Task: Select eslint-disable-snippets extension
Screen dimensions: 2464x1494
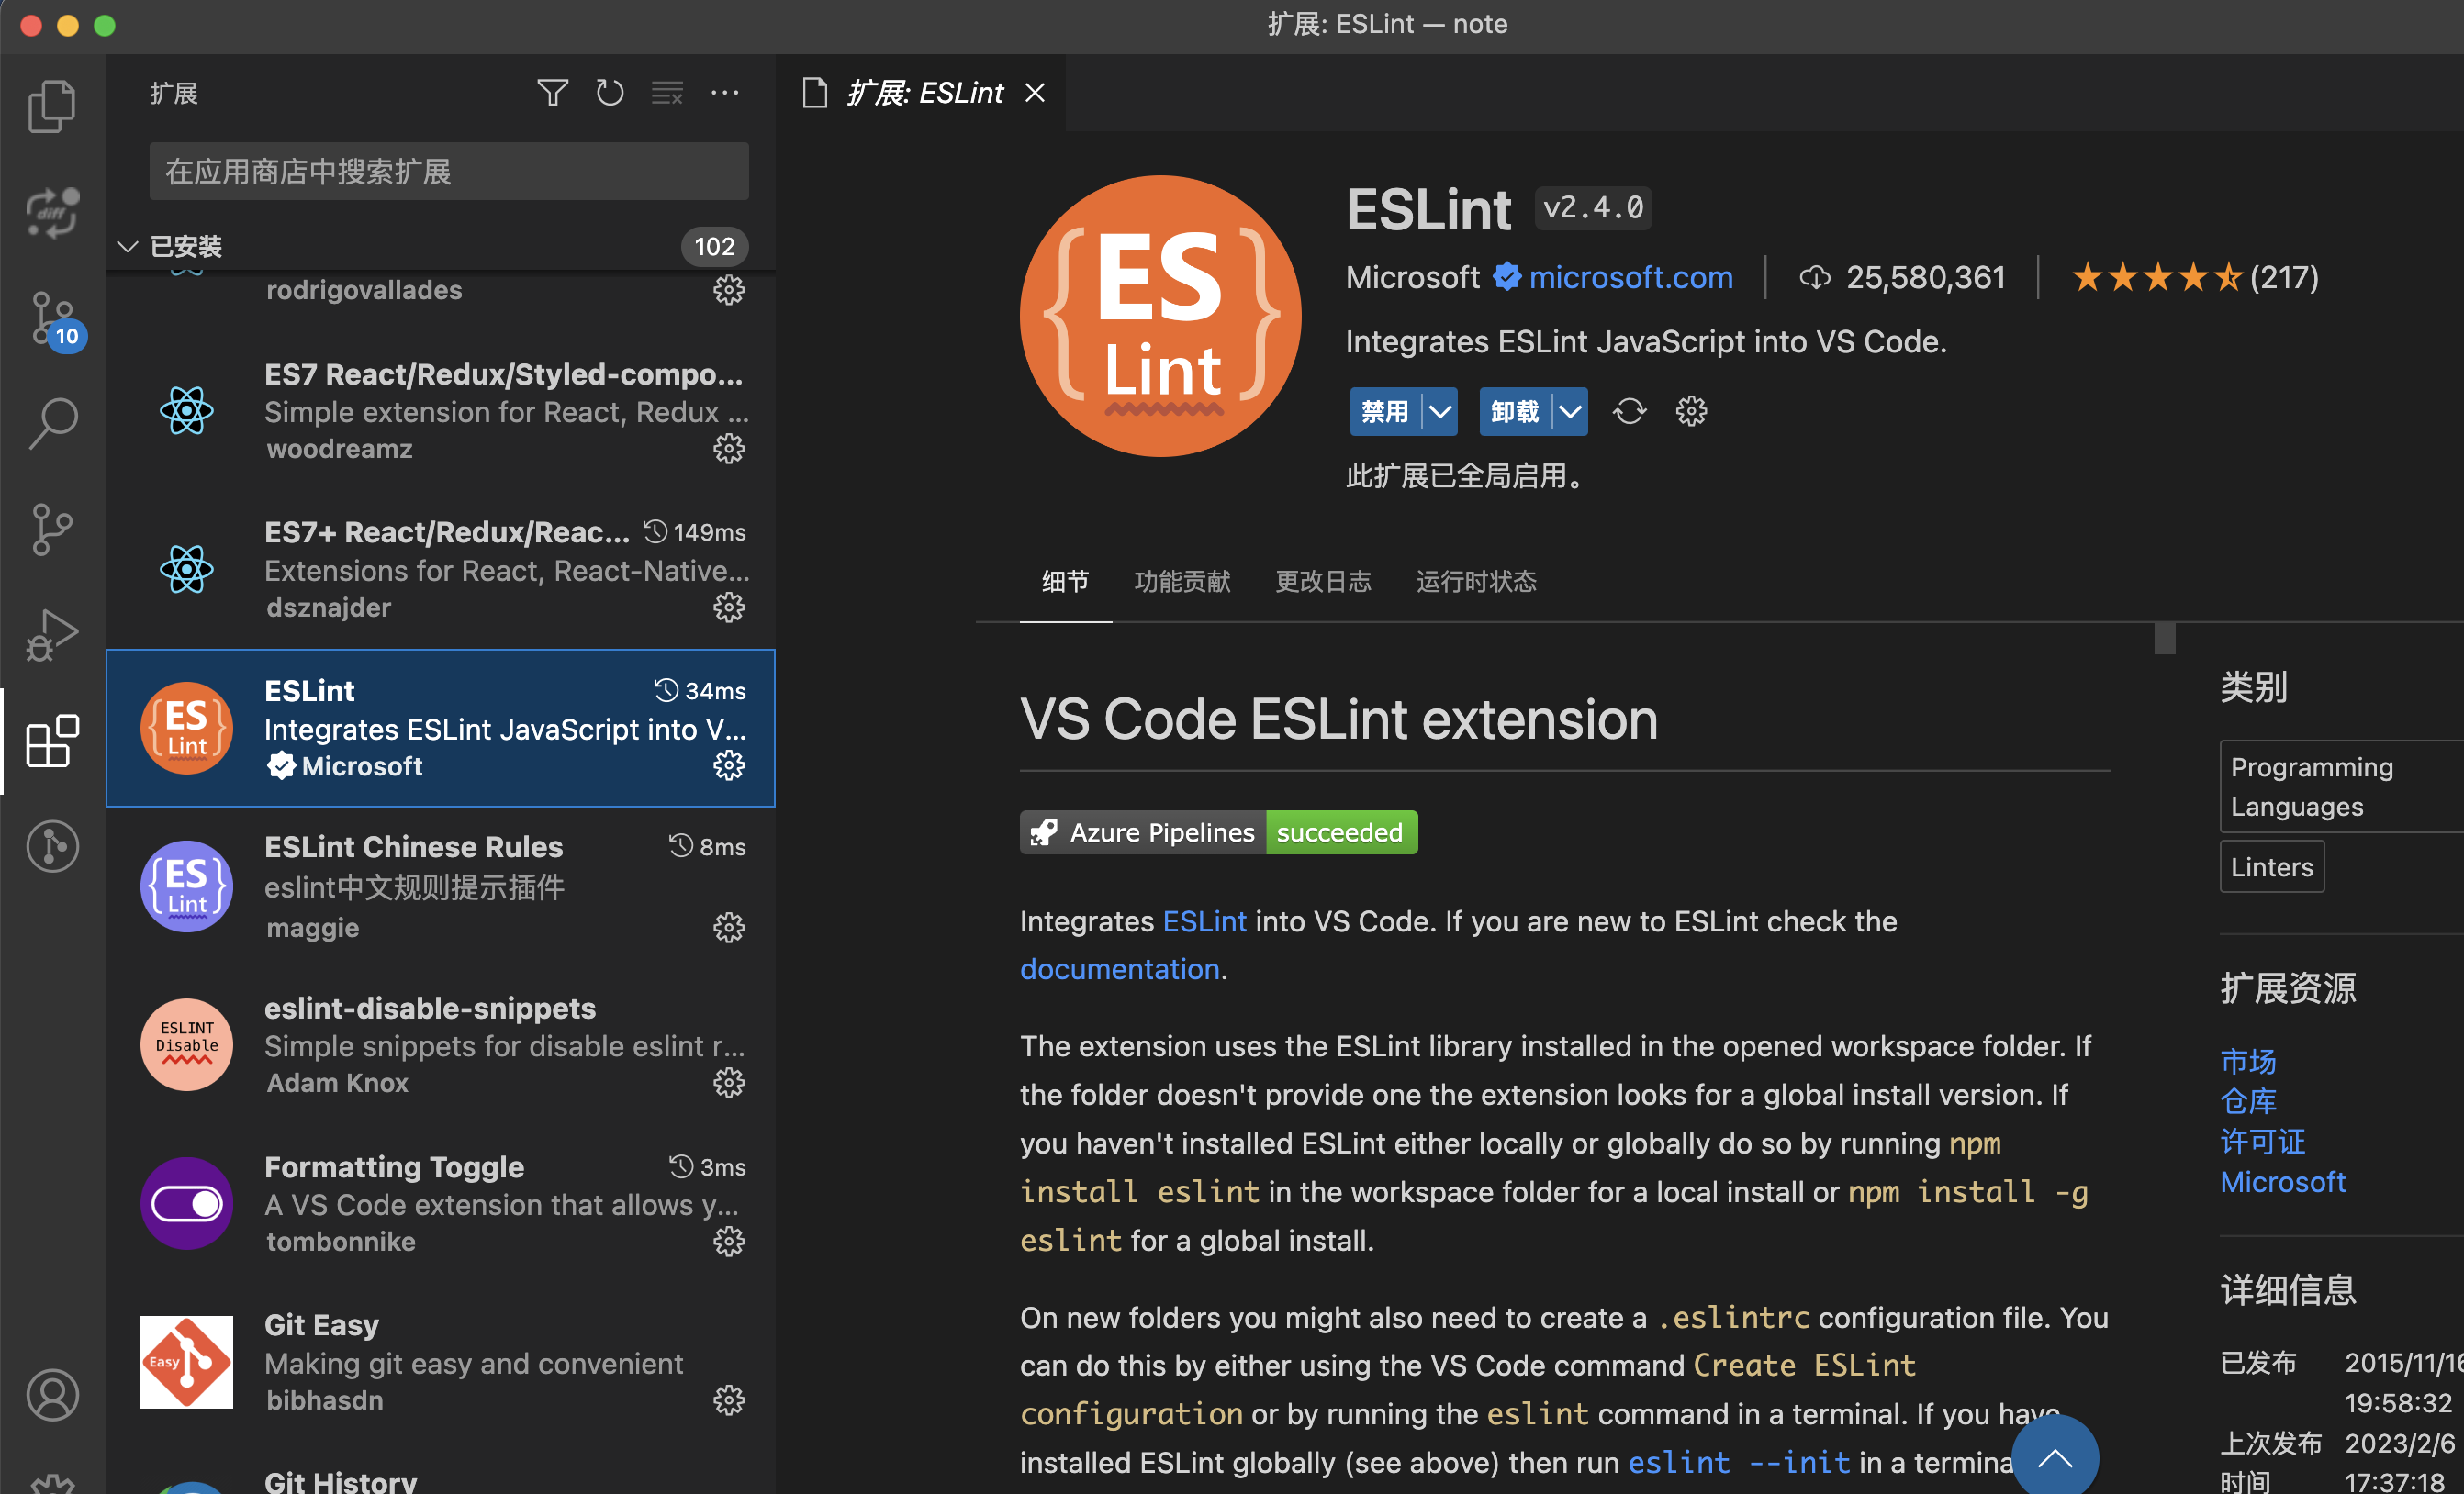Action: pyautogui.click(x=440, y=1045)
